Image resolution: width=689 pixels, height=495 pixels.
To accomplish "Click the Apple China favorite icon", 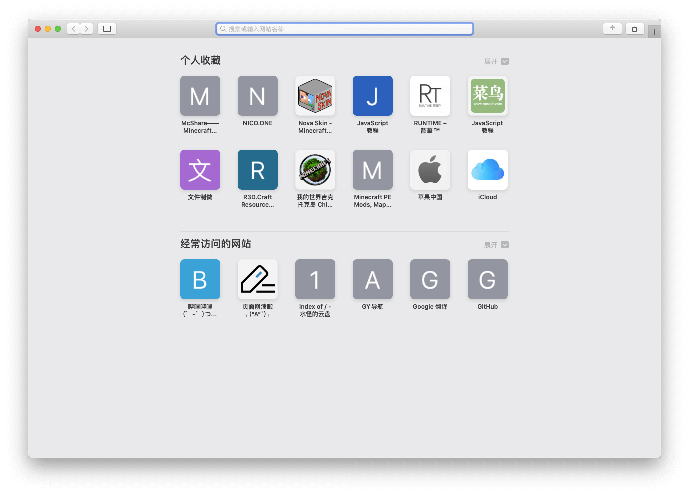I will tap(430, 170).
